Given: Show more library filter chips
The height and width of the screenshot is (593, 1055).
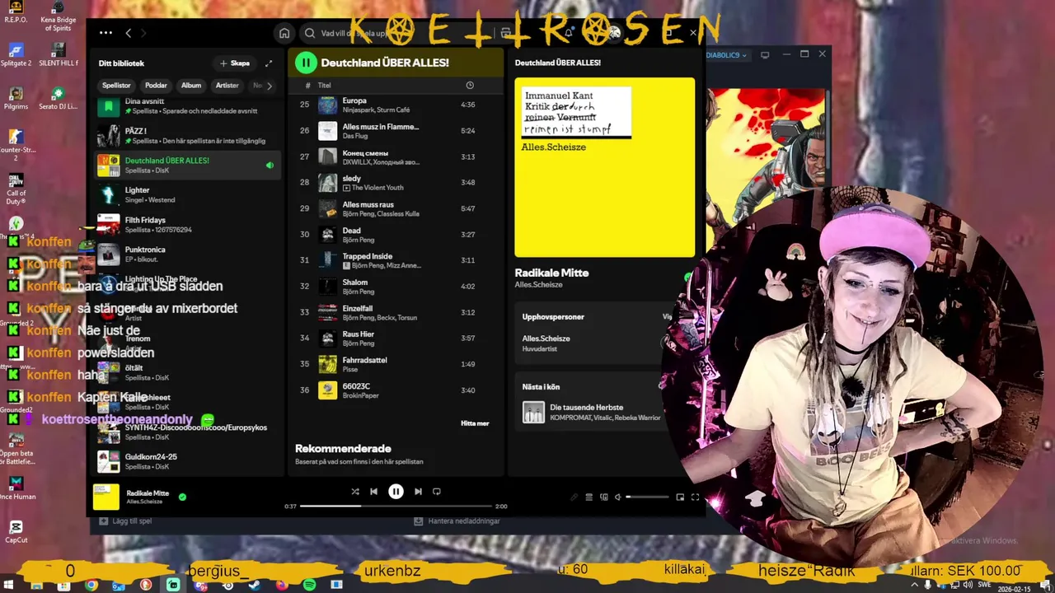Looking at the screenshot, I should (269, 86).
